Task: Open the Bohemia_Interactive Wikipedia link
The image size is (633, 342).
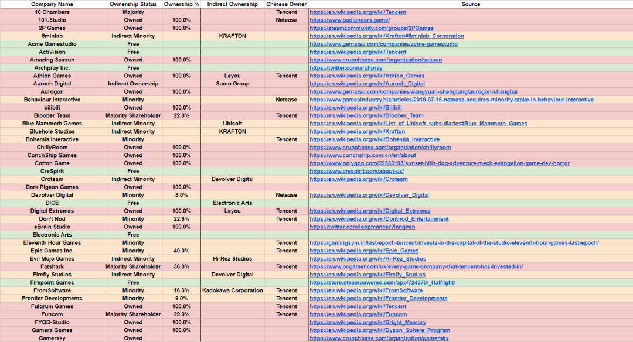Action: tap(375, 139)
